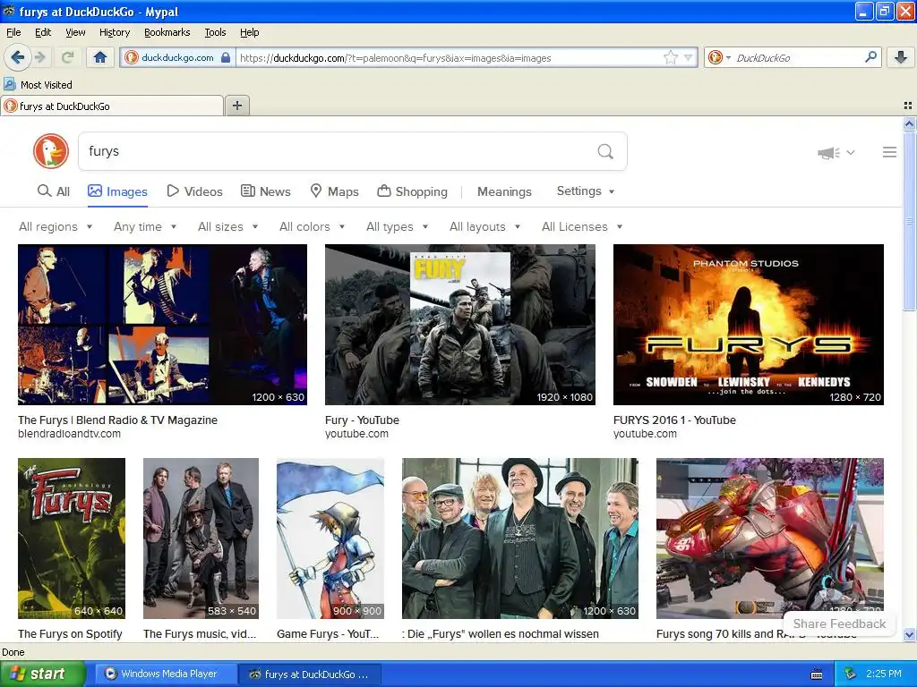This screenshot has width=917, height=687.
Task: Open the Tools menu
Action: point(215,32)
